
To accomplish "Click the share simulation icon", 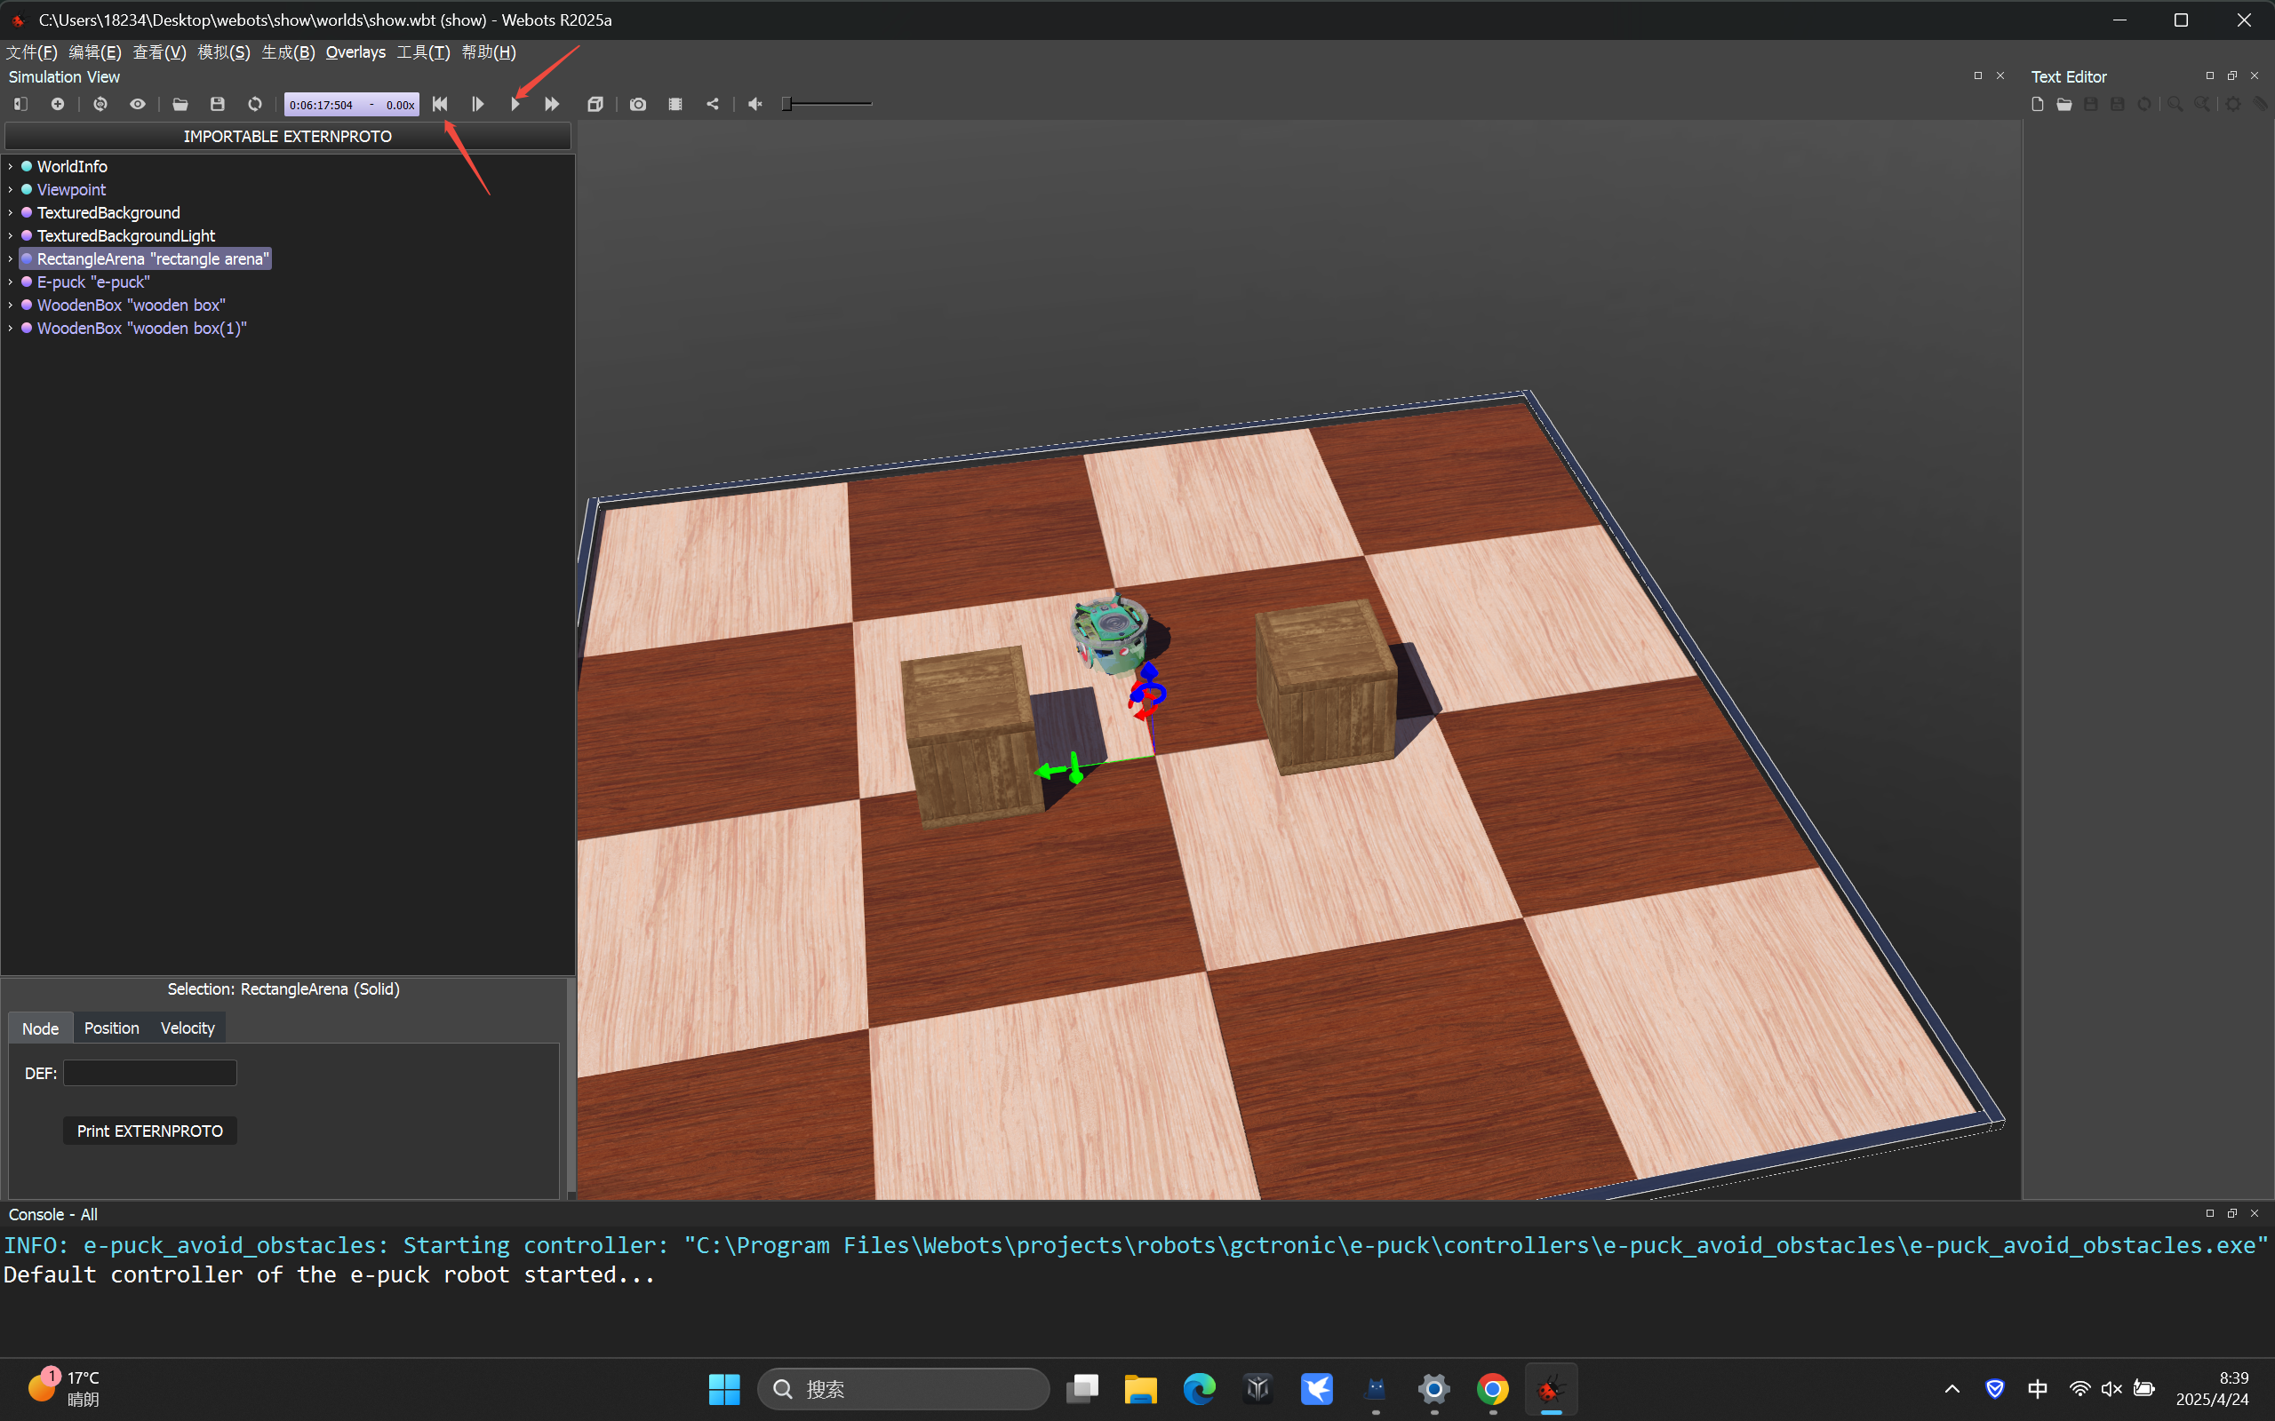I will click(x=713, y=104).
